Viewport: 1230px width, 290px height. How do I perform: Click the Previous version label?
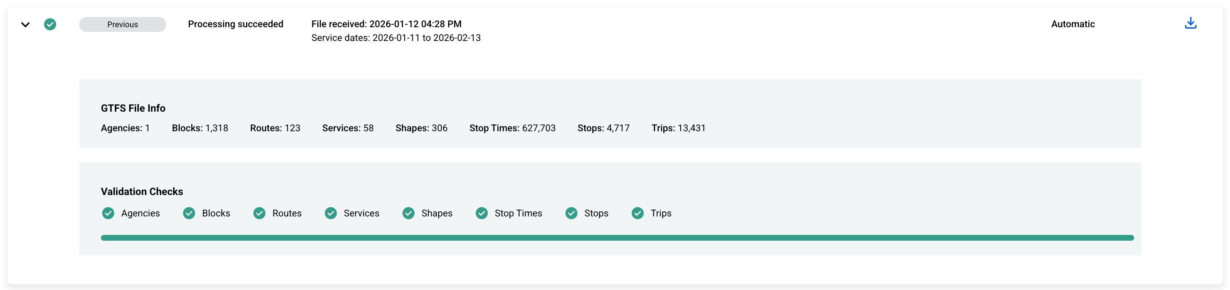tap(122, 24)
